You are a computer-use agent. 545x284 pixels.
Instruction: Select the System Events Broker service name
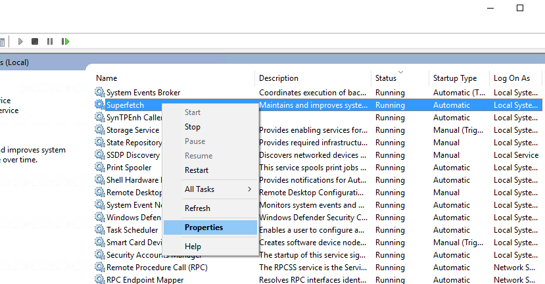coord(143,93)
